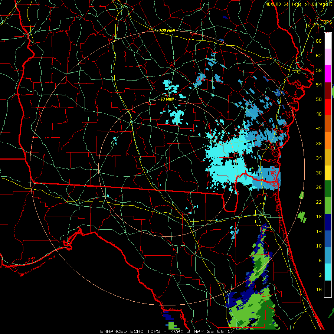Screen dimensions: 334x334
Task: Click the legend value 66
Action: 319,41
